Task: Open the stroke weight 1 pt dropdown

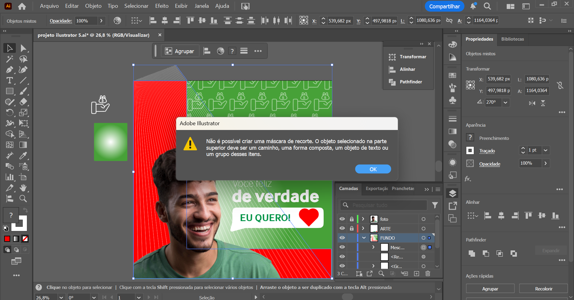Action: pyautogui.click(x=546, y=150)
